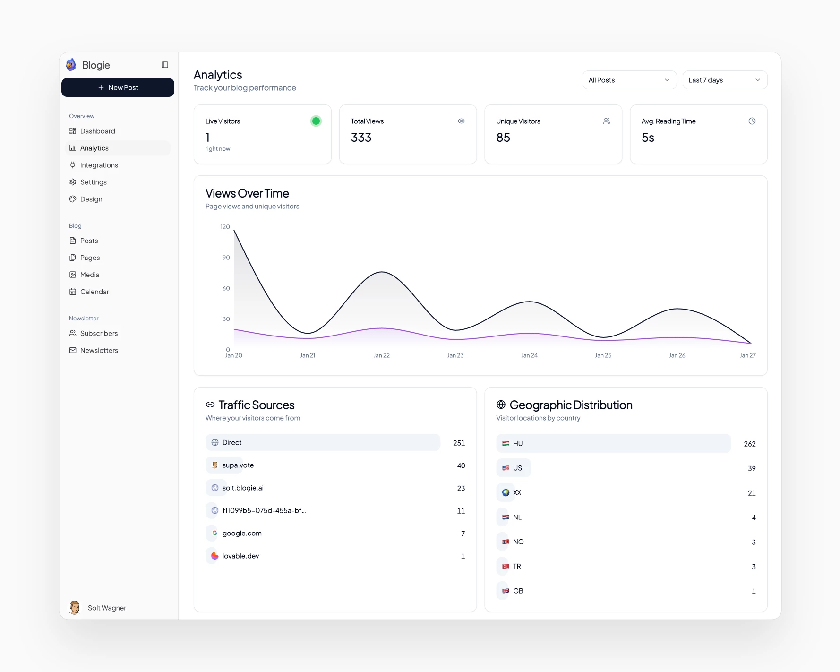840x672 pixels.
Task: Click the google.com traffic source
Action: coord(242,533)
